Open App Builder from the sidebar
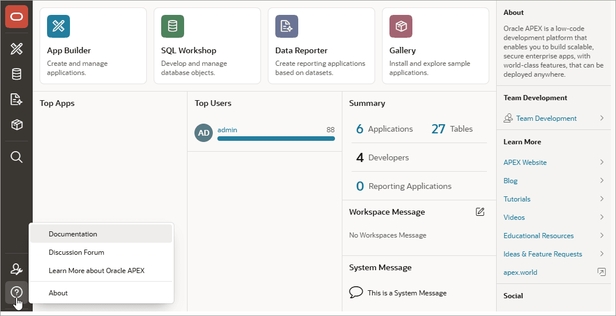 17,49
